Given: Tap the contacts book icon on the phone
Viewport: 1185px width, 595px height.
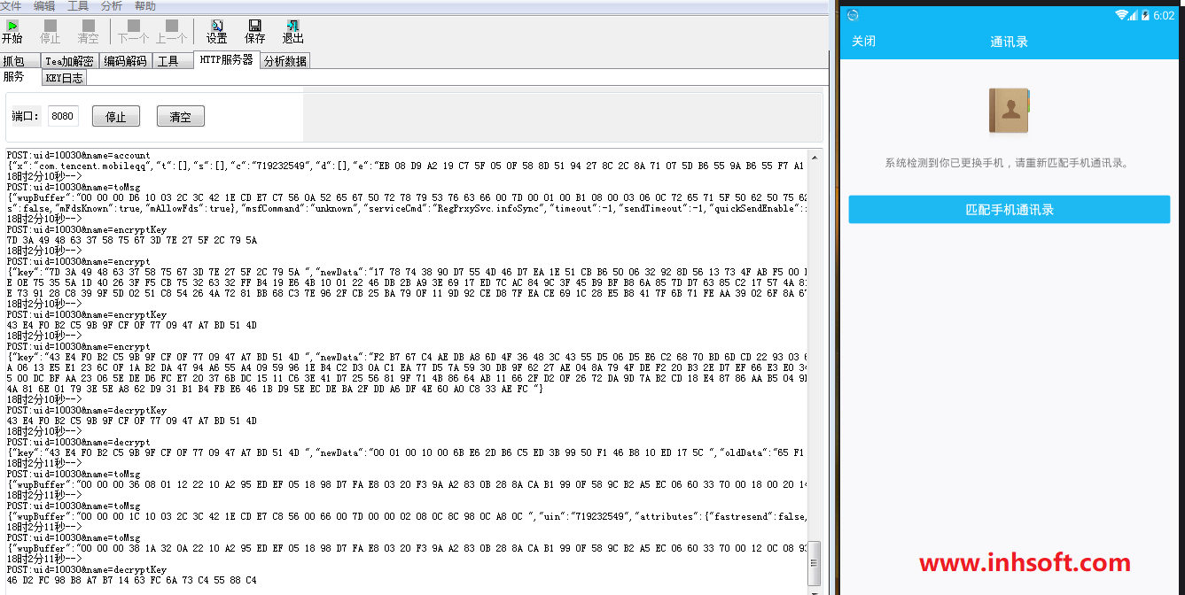Looking at the screenshot, I should (1009, 111).
